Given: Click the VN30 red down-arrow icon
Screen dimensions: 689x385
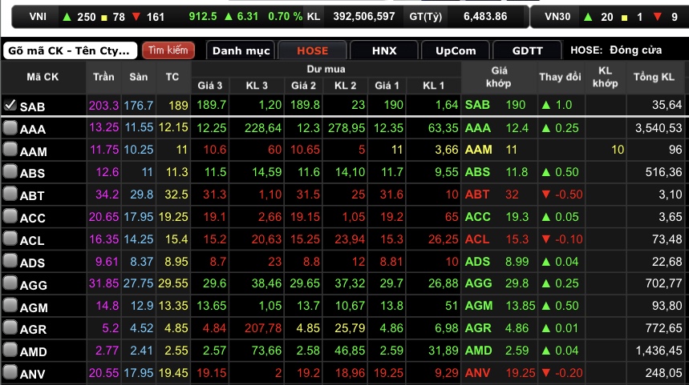Looking at the screenshot, I should click(658, 17).
